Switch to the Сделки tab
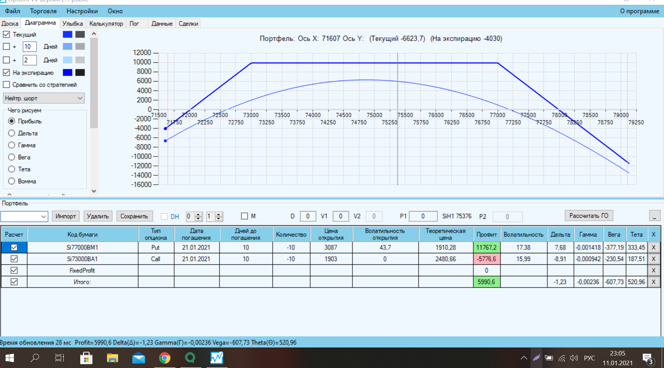The height and width of the screenshot is (368, 664). [188, 24]
